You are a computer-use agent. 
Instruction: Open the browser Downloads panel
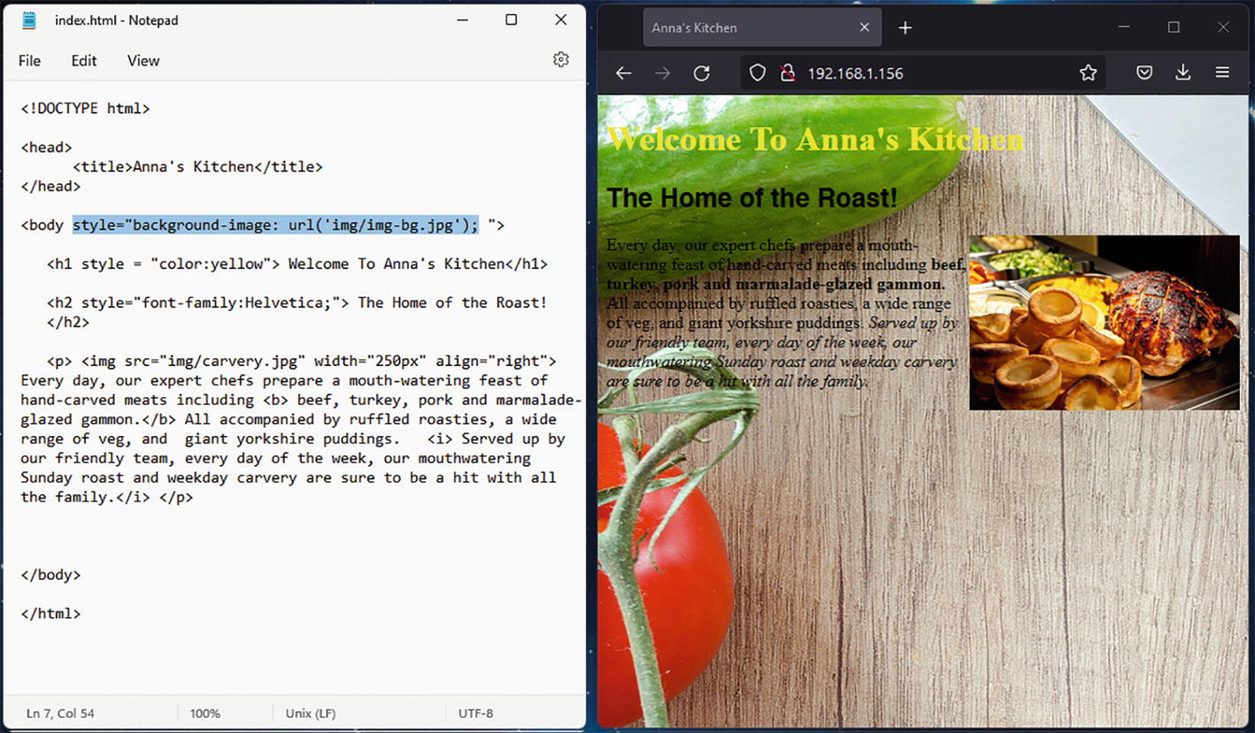click(1182, 73)
